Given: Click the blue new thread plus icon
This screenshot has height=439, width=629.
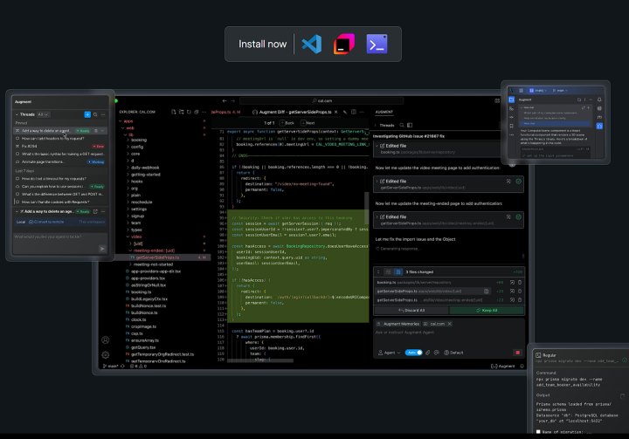Looking at the screenshot, I should (x=86, y=114).
